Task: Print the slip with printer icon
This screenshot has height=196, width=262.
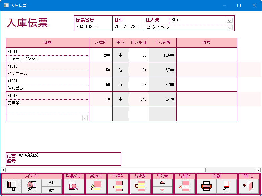Action: tap(206, 186)
